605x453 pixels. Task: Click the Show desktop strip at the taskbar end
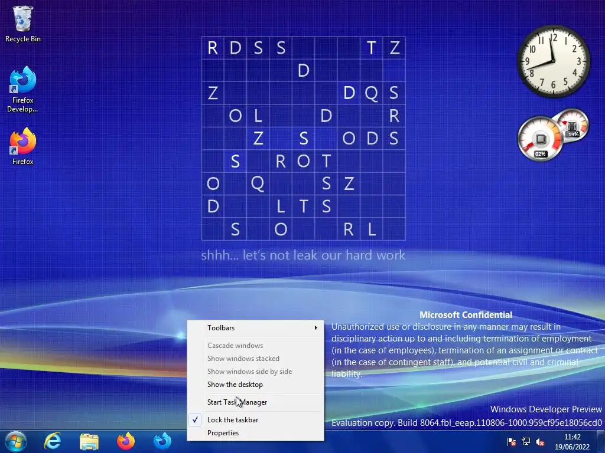pyautogui.click(x=602, y=441)
